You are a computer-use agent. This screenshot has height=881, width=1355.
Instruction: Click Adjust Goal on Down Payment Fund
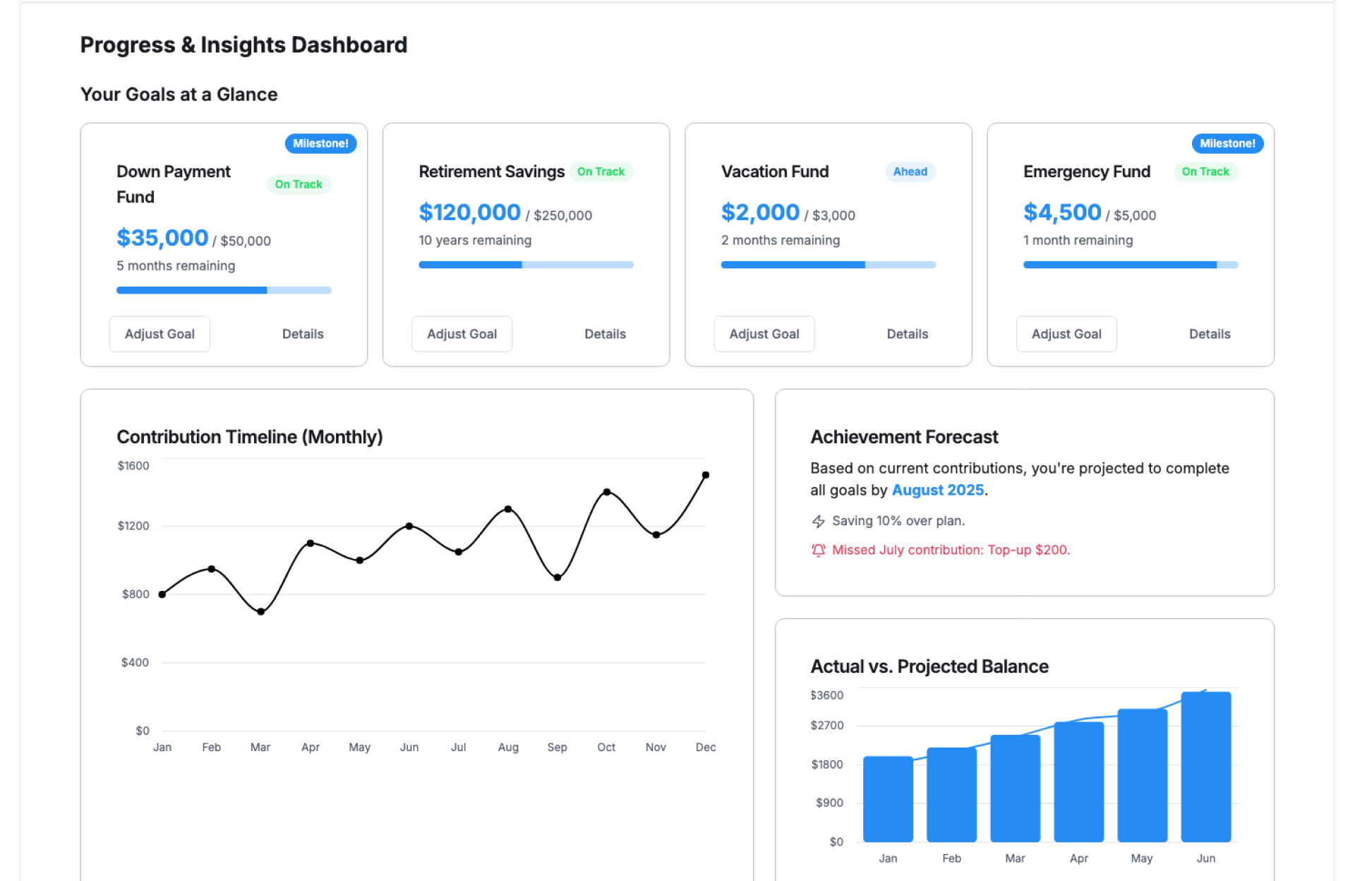pos(159,334)
